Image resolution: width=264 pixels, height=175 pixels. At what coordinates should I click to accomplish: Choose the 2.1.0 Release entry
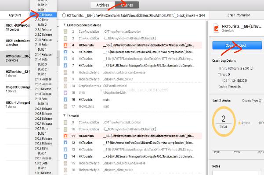[43, 94]
